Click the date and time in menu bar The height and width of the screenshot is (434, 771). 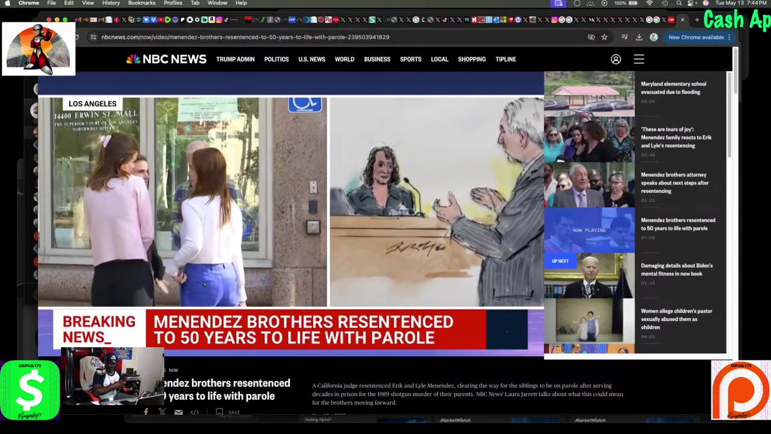[742, 3]
